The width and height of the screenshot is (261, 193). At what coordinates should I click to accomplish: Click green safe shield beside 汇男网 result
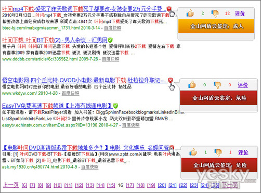(x=110, y=40)
